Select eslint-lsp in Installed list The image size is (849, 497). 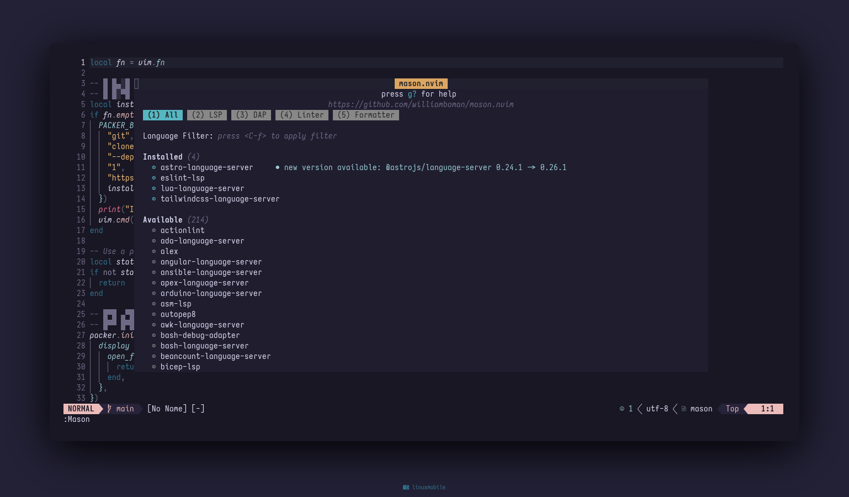(182, 178)
